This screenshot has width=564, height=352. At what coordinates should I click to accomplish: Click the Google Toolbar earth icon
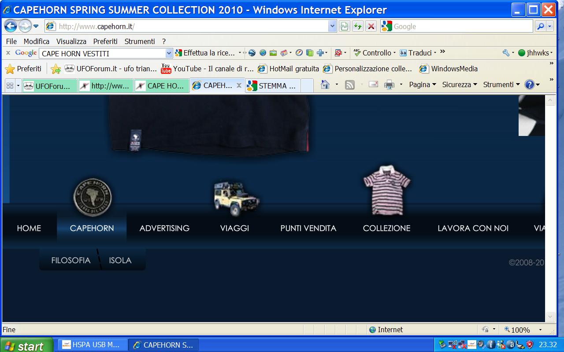tap(263, 53)
